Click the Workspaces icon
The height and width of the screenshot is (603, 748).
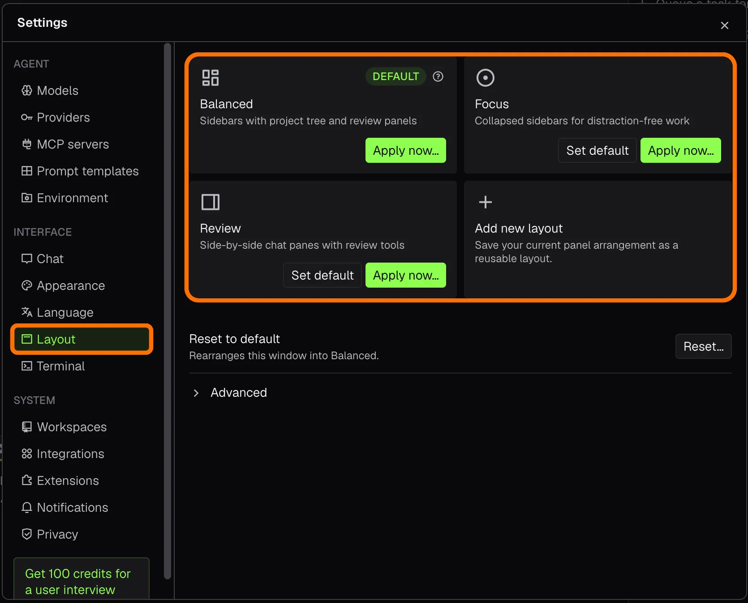click(x=27, y=427)
